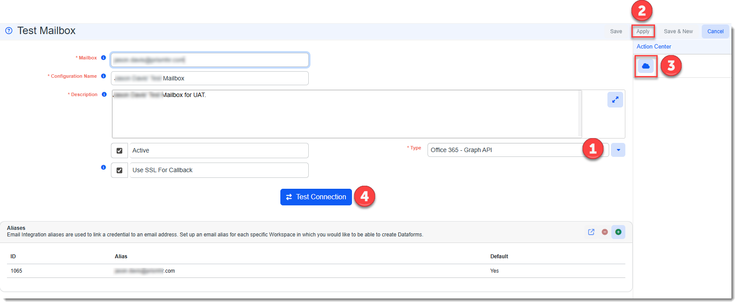Run Test Connection
The image size is (738, 305).
point(316,197)
